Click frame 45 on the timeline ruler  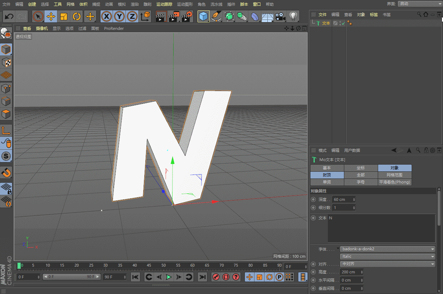[x=149, y=266]
